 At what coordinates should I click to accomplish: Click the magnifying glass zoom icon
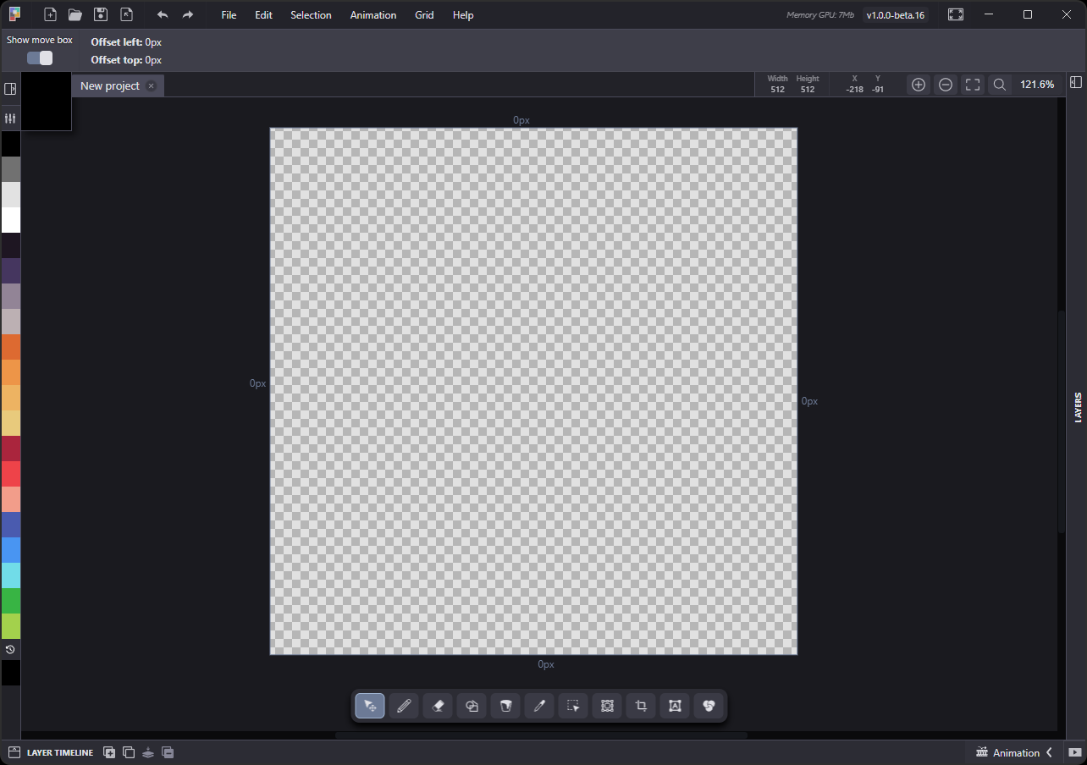[x=1000, y=85]
